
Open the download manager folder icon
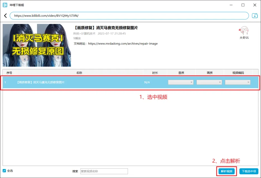pos(255,16)
